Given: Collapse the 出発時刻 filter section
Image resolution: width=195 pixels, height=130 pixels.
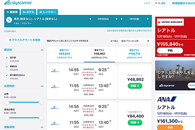Looking at the screenshot, I should pyautogui.click(x=42, y=86).
